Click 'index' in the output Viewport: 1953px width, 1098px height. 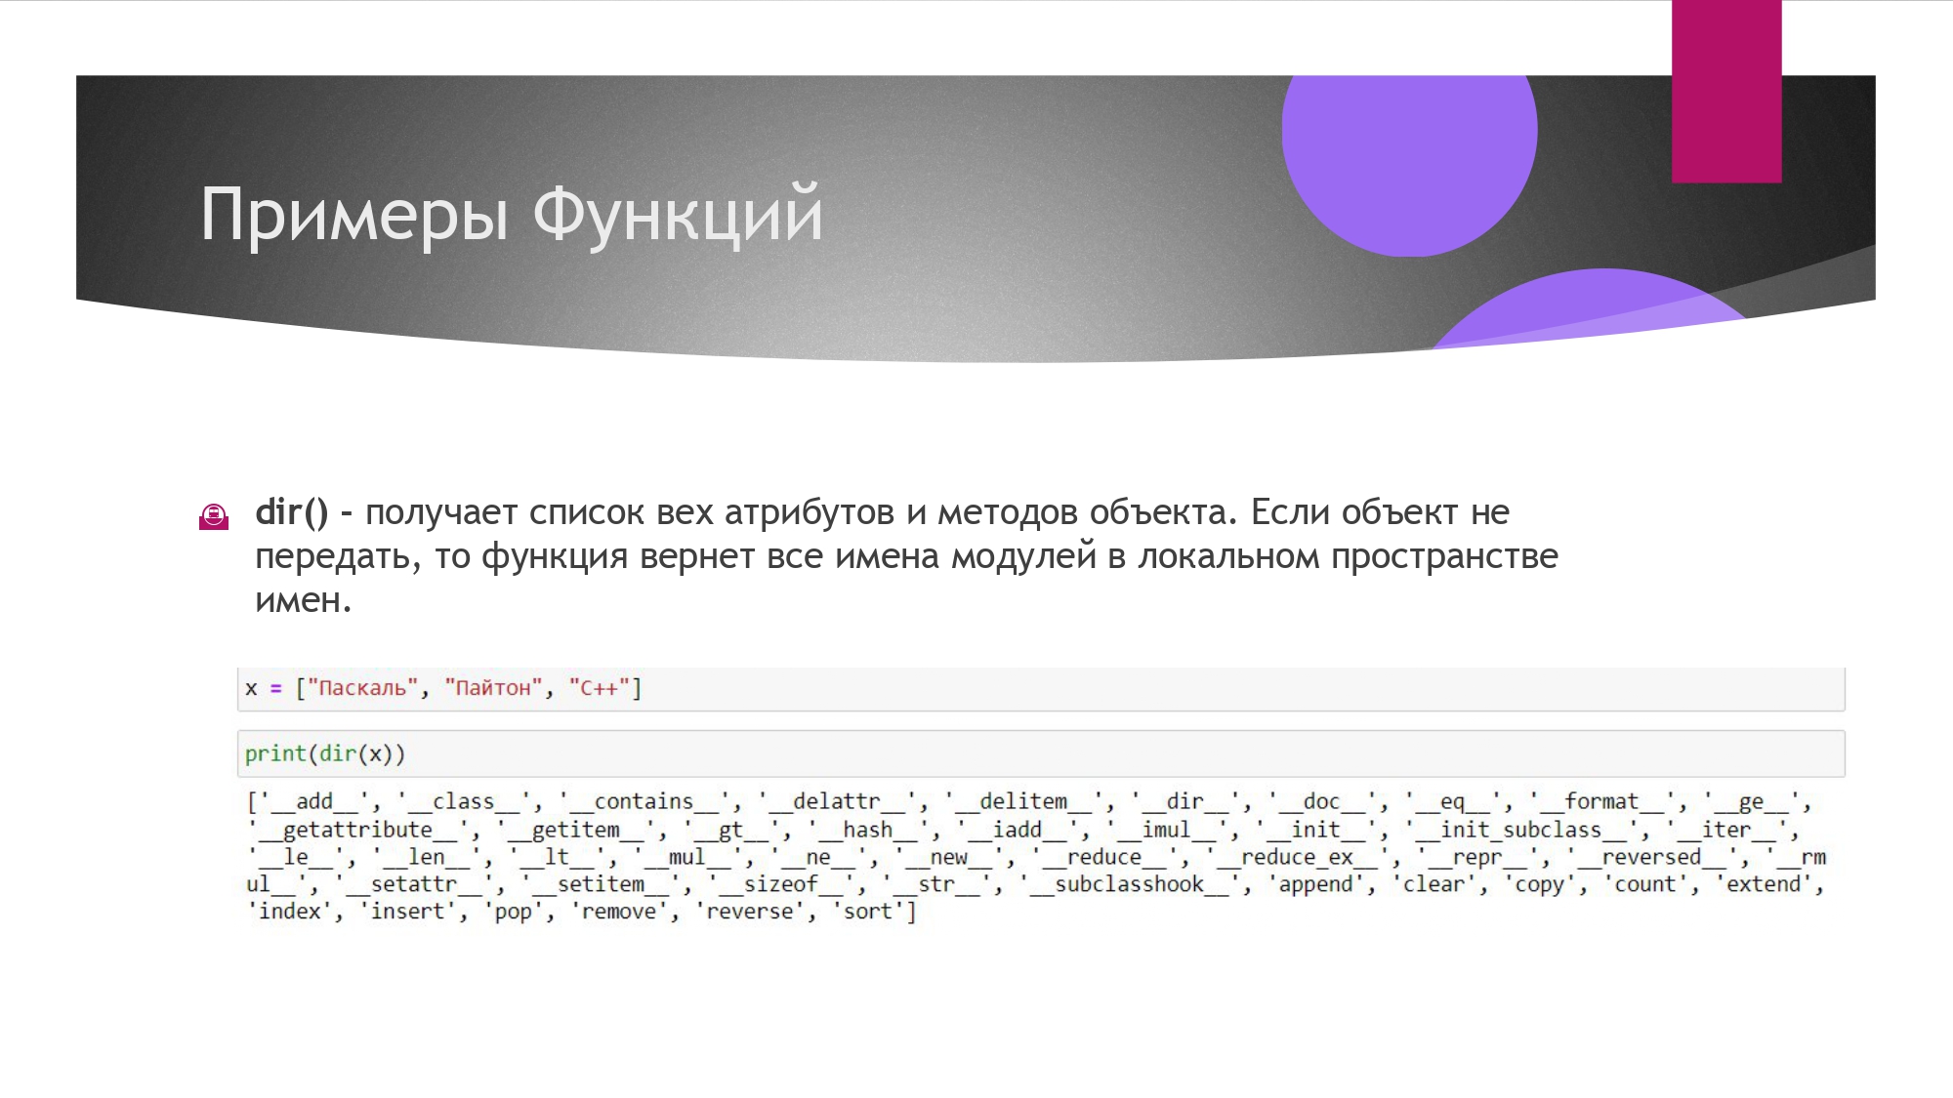coord(290,913)
